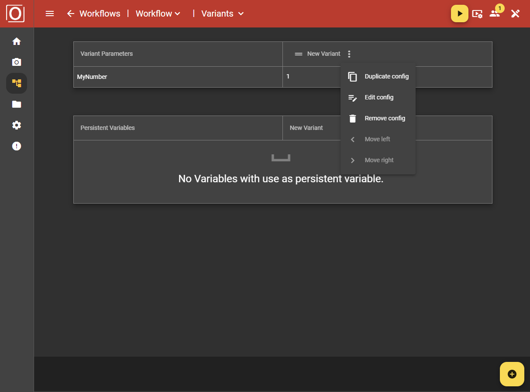Select the camera icon in the sidebar
This screenshot has height=392, width=530.
[16, 62]
